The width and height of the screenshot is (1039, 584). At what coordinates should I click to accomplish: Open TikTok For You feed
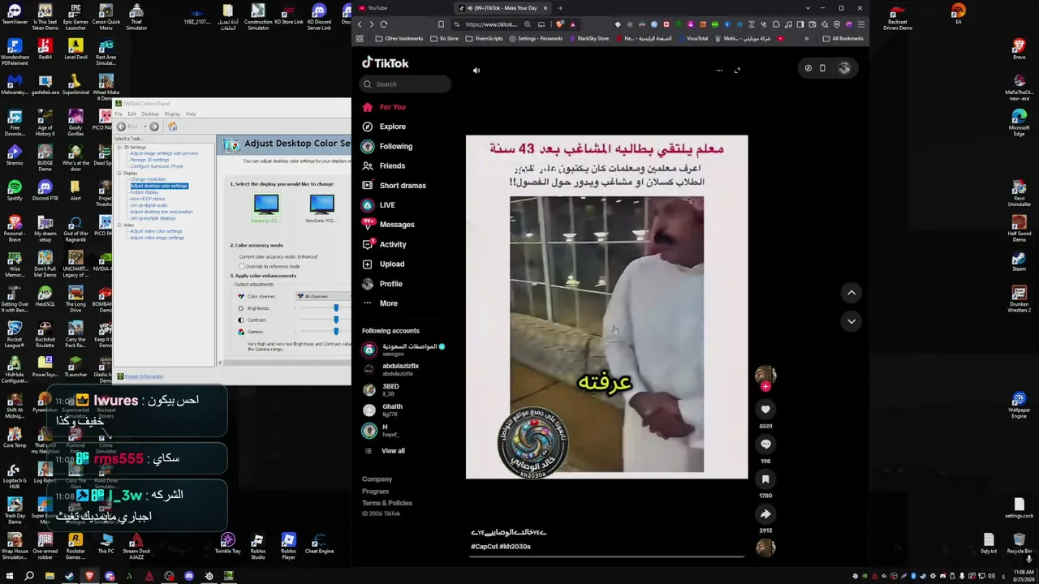coord(385,107)
